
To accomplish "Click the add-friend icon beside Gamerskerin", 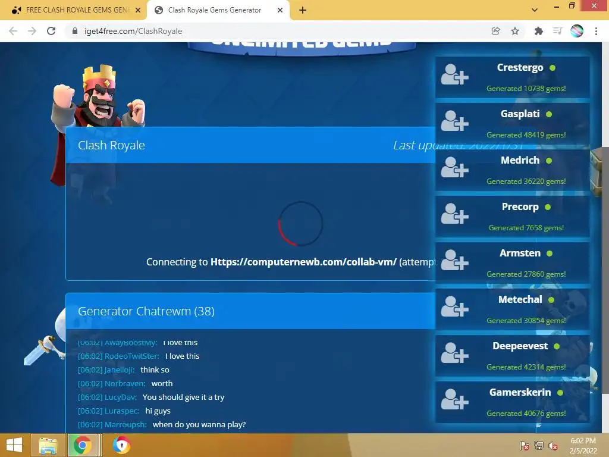I will (x=454, y=399).
